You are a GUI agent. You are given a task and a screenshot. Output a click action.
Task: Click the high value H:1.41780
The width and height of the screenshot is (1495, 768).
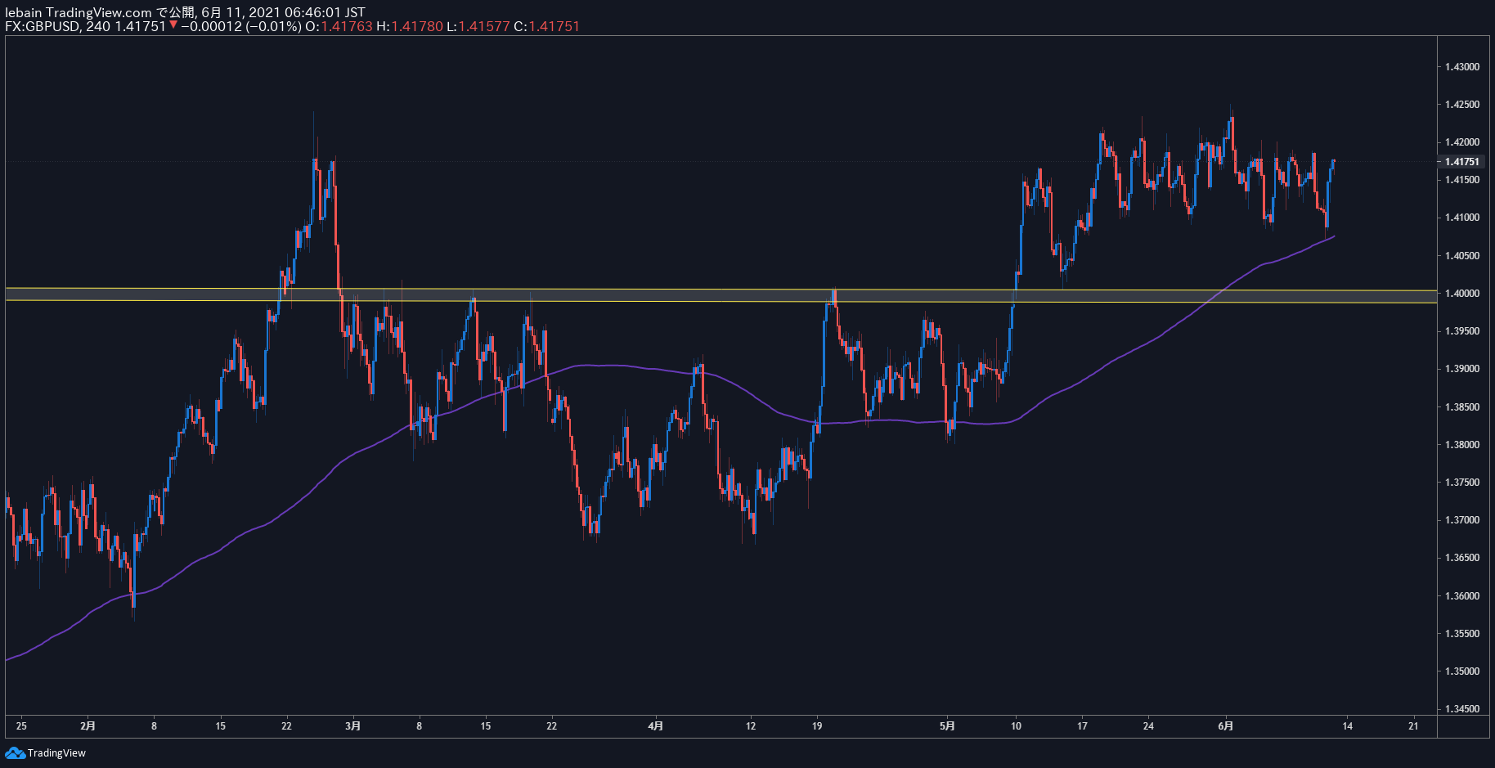(410, 26)
